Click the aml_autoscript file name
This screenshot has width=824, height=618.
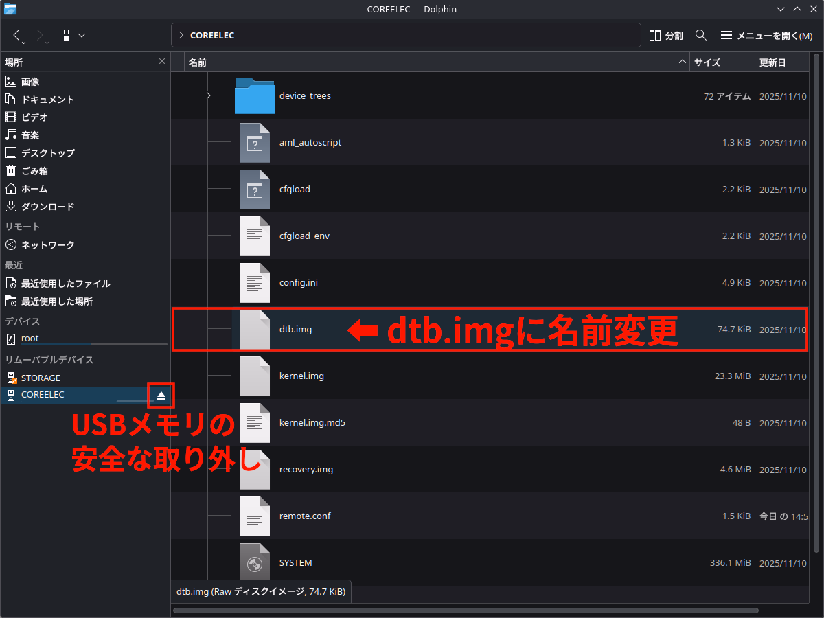310,142
